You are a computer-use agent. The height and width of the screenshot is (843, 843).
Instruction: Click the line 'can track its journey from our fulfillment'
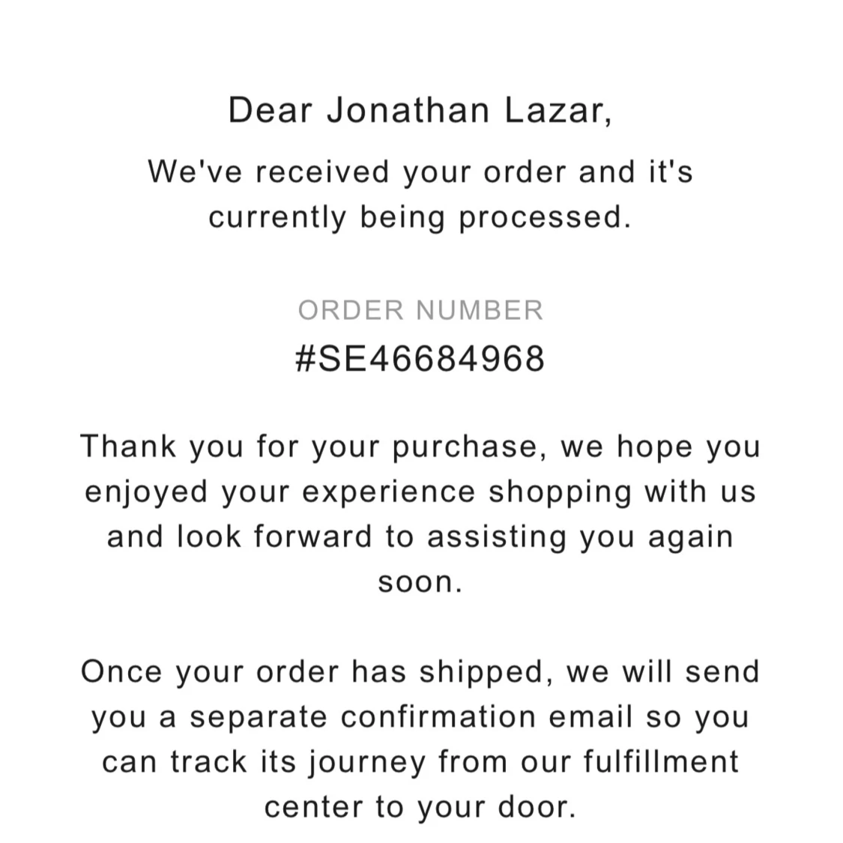[x=420, y=762]
